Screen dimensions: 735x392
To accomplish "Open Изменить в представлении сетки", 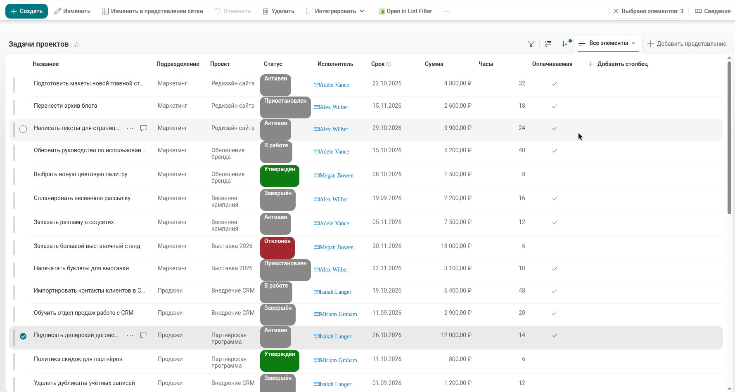I will [x=153, y=11].
